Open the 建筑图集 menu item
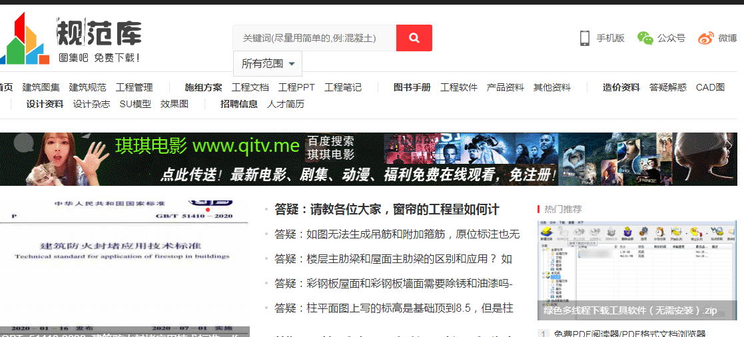This screenshot has width=744, height=337. point(41,87)
